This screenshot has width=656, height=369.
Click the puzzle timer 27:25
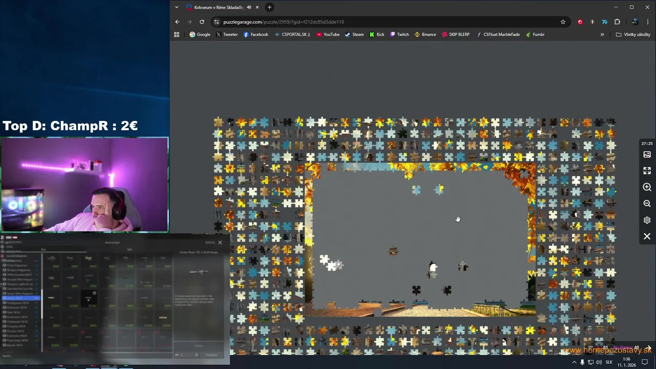pyautogui.click(x=647, y=143)
